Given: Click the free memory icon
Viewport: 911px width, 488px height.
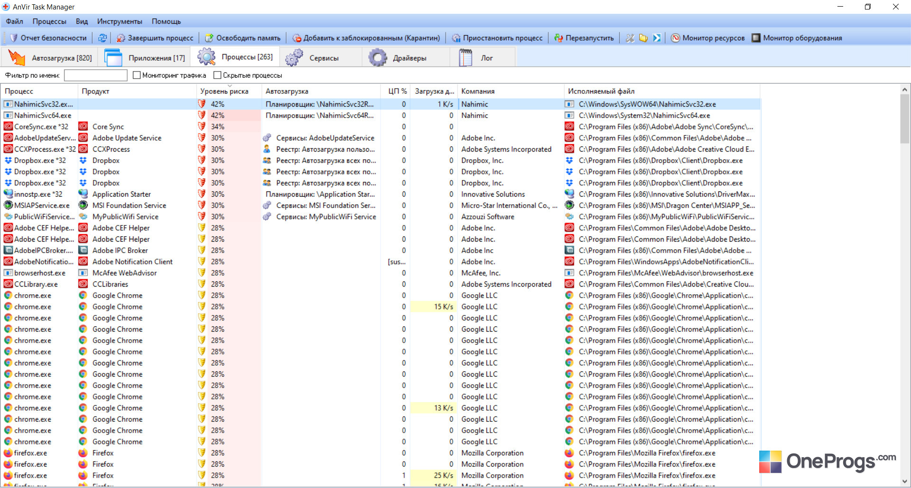Looking at the screenshot, I should [209, 38].
